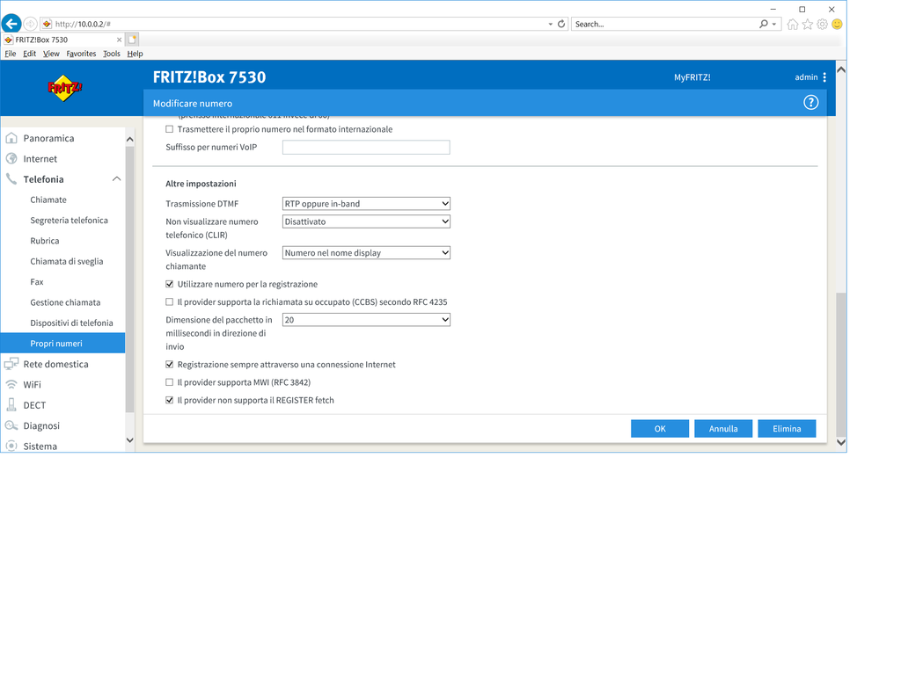Click the FRITZ! logo
Image resolution: width=901 pixels, height=675 pixels.
click(65, 87)
